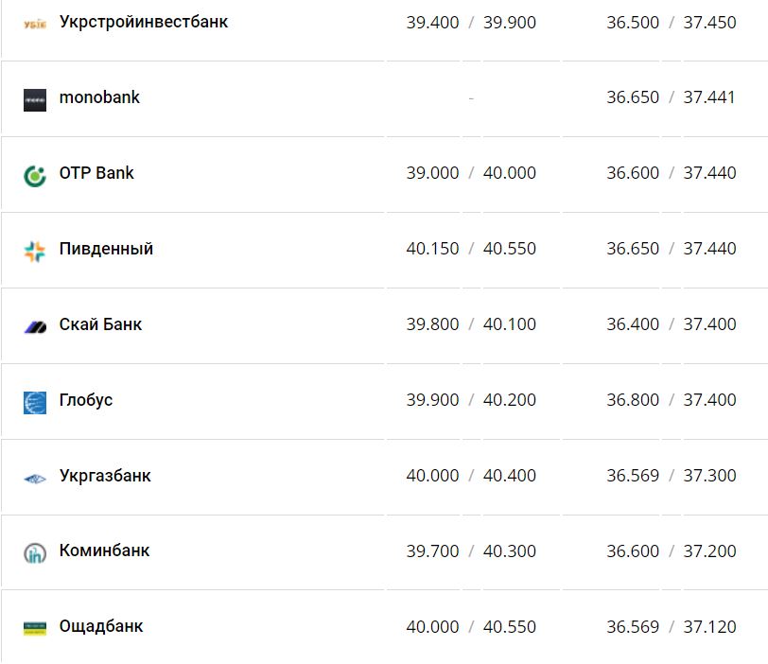The width and height of the screenshot is (768, 664).
Task: Click the OTP Bank green logo
Action: click(35, 175)
